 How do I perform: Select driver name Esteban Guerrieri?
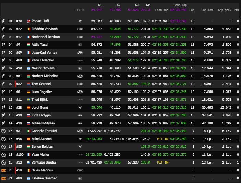[44, 178]
